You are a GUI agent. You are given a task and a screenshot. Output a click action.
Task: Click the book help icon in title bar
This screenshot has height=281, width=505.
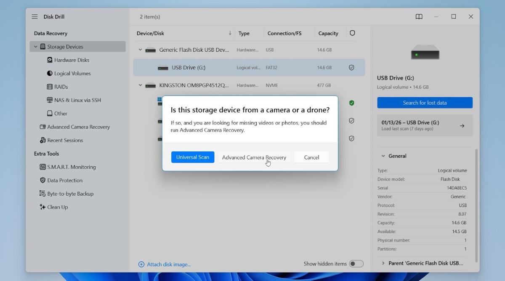tap(419, 17)
